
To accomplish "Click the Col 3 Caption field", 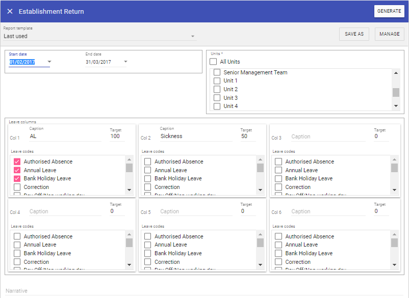I will [x=329, y=137].
